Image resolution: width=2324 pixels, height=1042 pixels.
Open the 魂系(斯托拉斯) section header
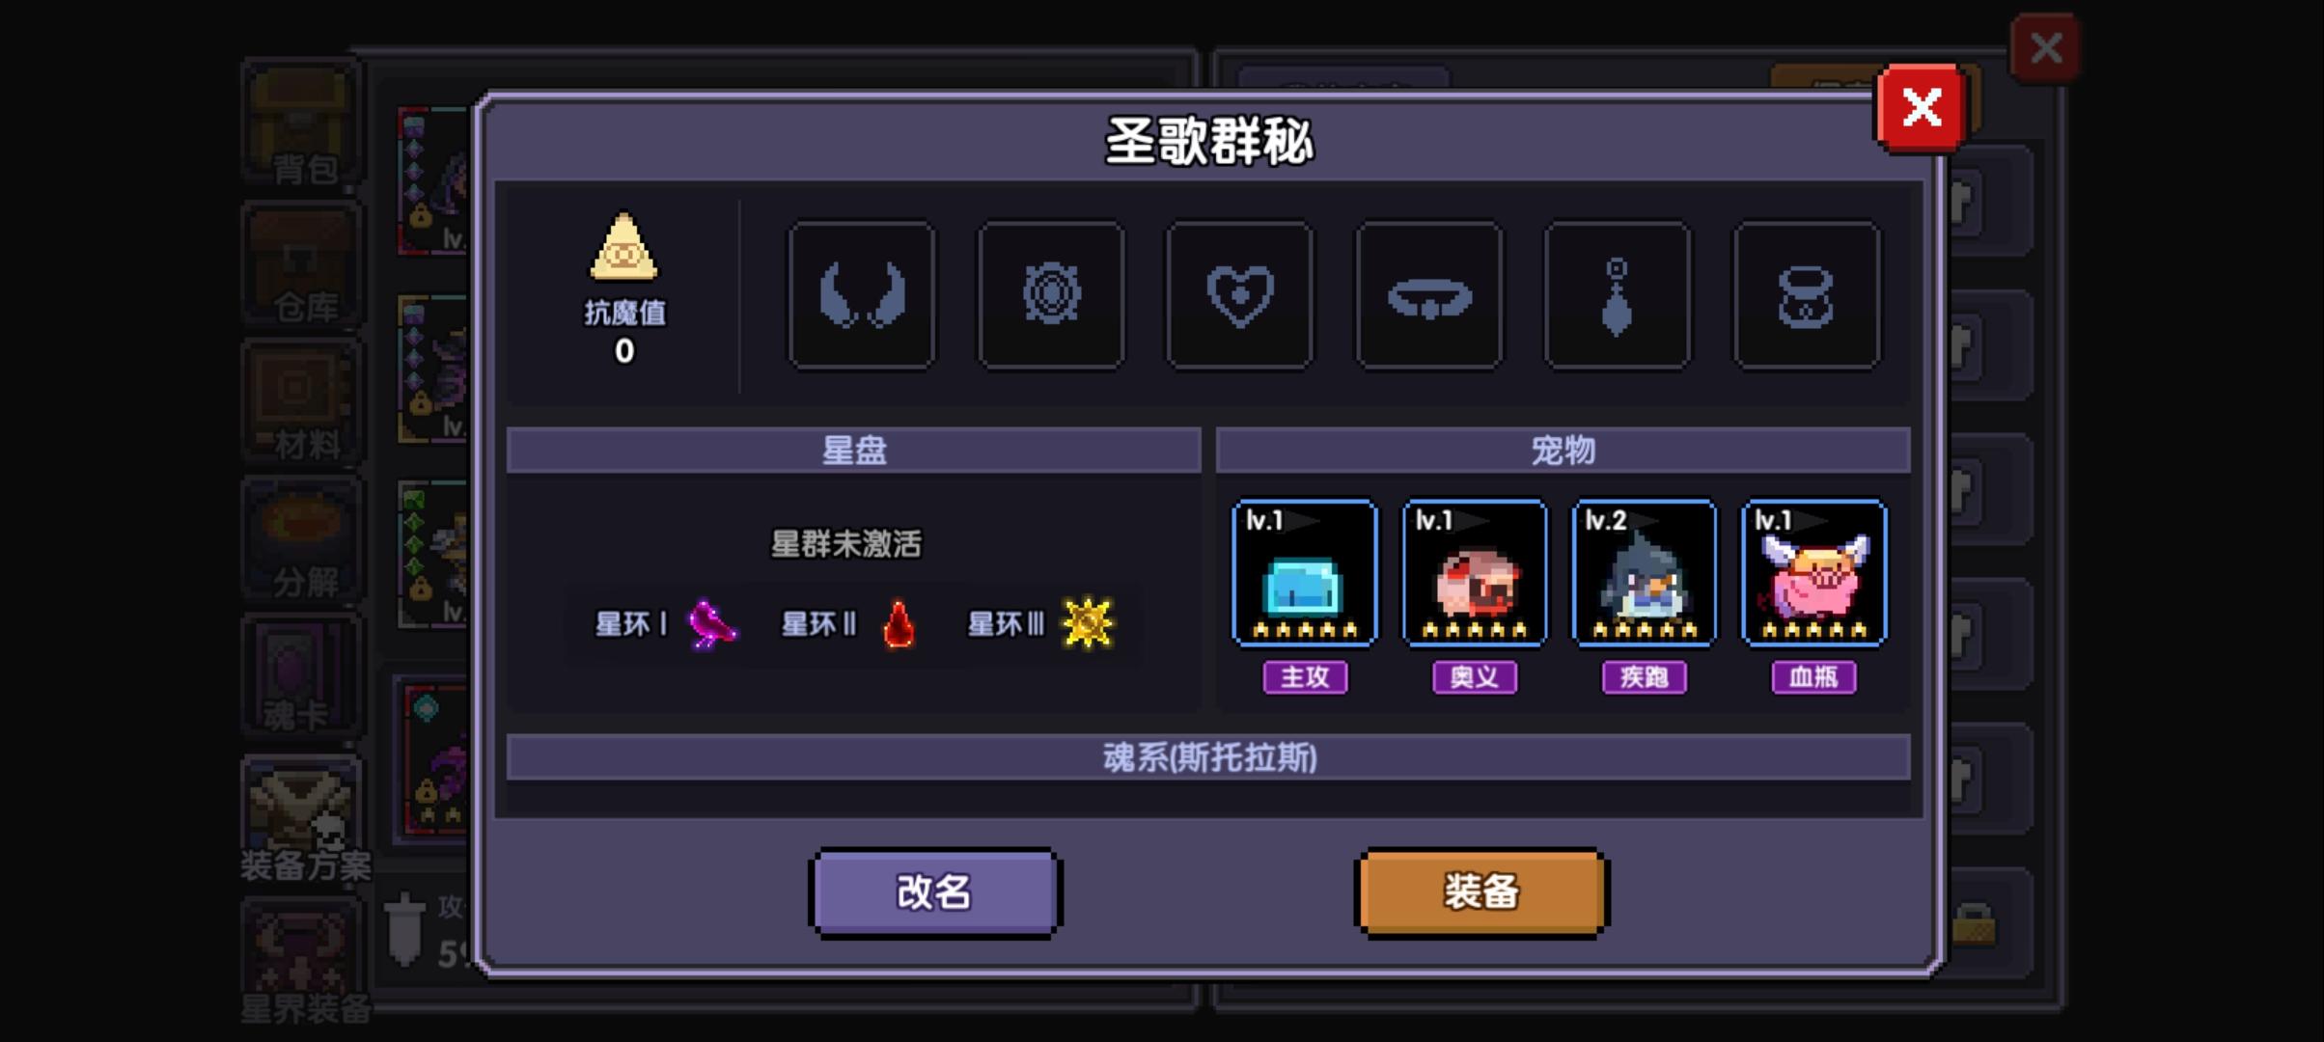[1208, 757]
